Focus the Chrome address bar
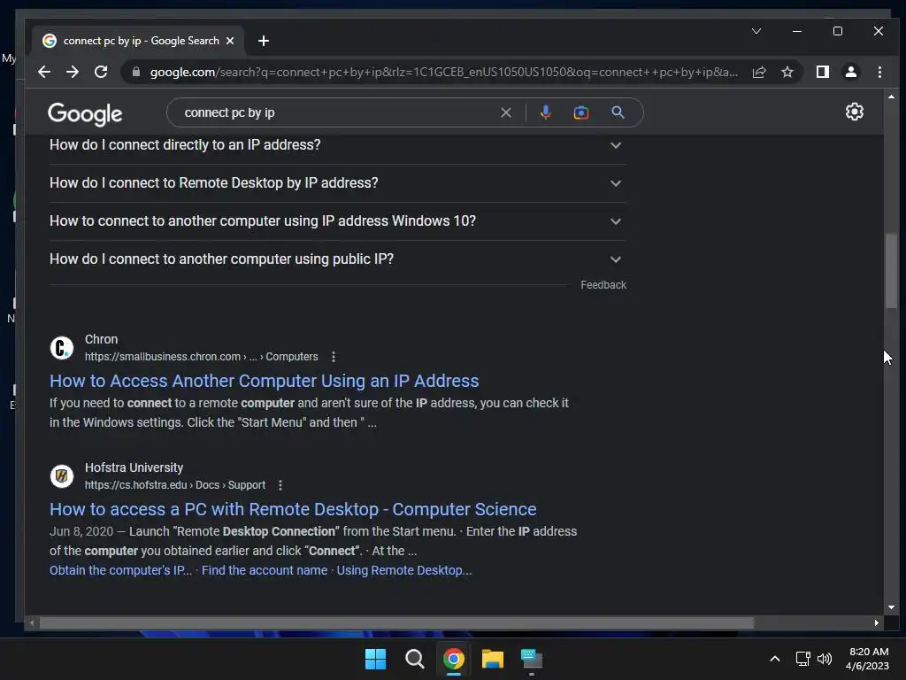The image size is (906, 680). click(x=444, y=72)
